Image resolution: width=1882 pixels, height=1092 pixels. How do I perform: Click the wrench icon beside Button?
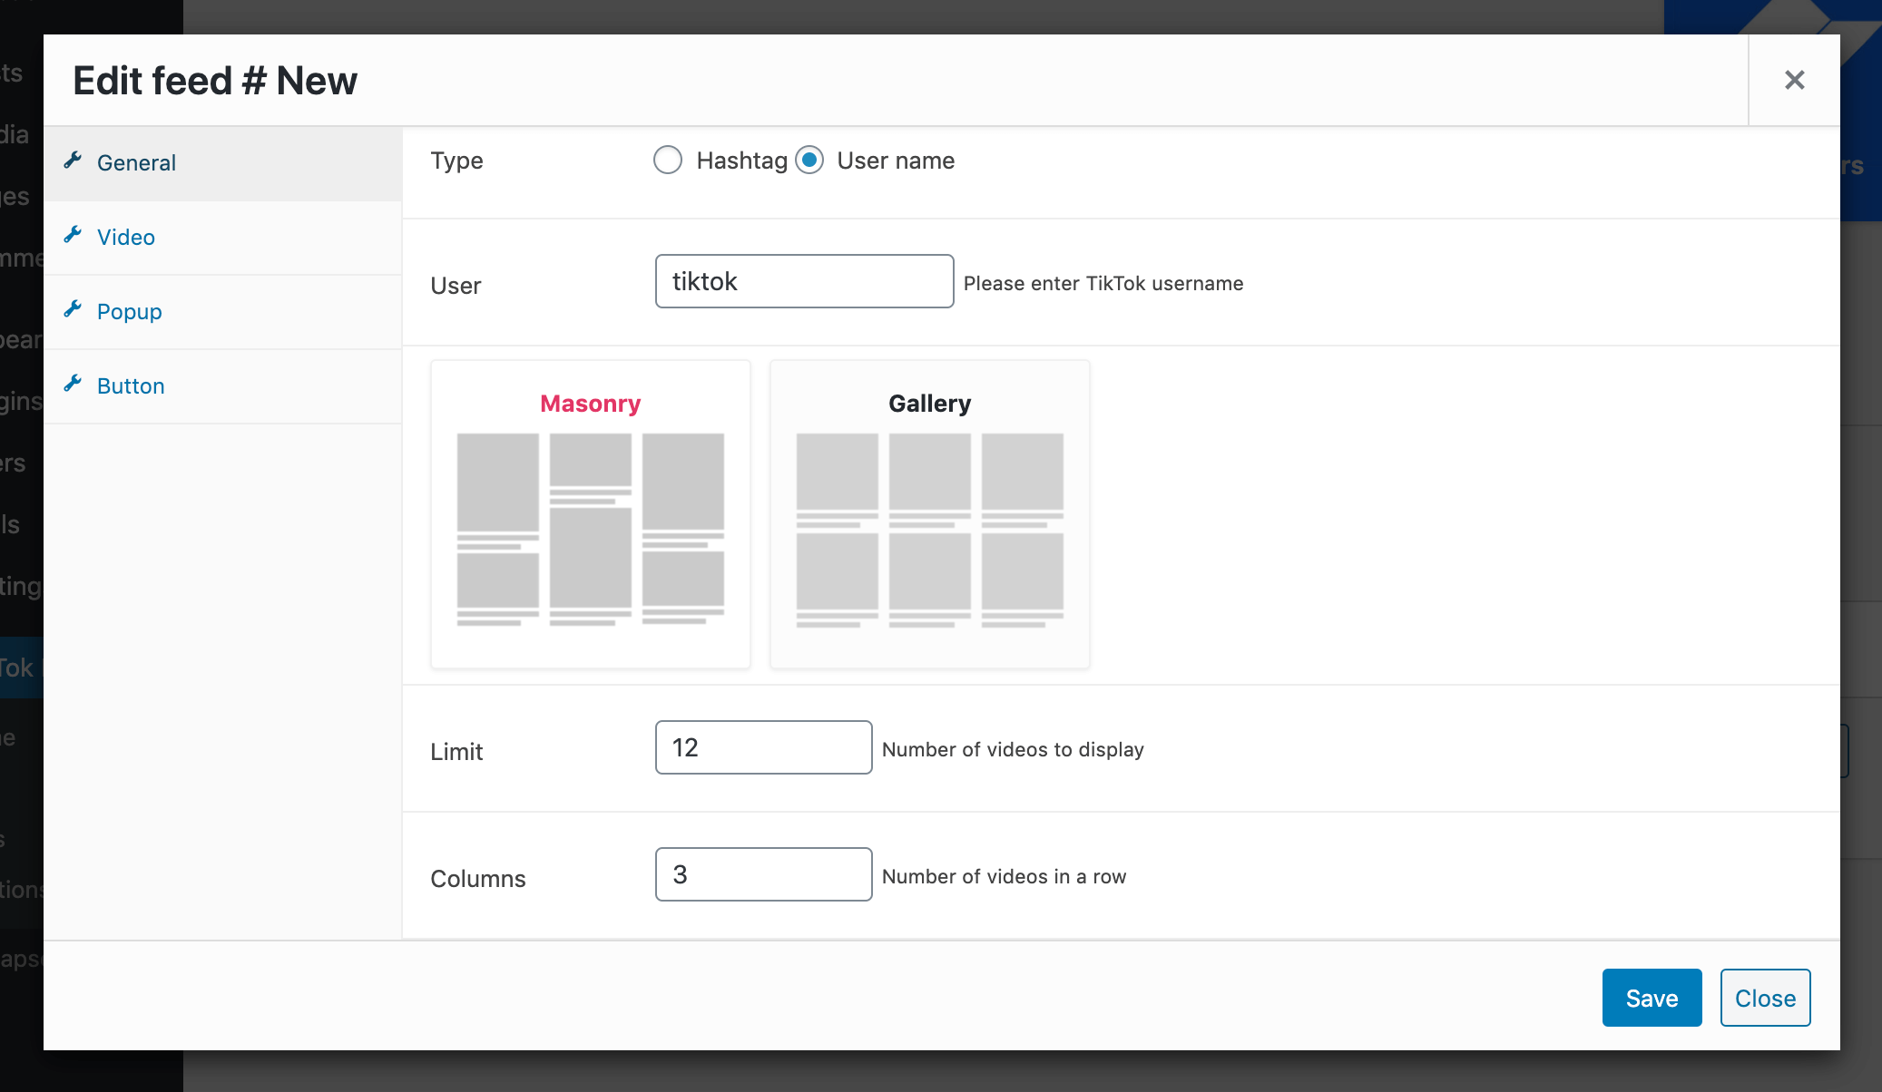[74, 384]
